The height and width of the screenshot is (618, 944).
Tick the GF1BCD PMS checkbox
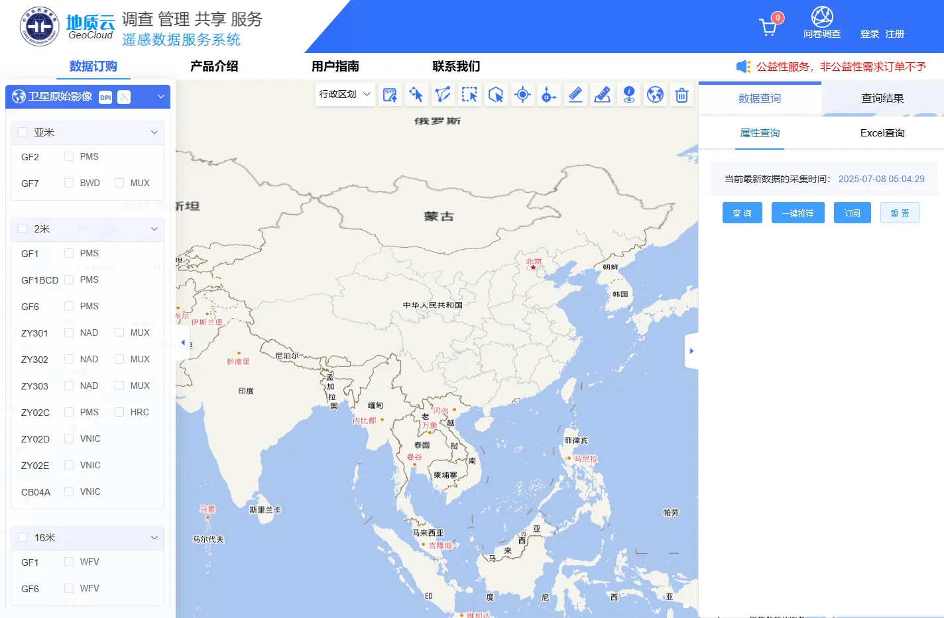click(x=69, y=280)
